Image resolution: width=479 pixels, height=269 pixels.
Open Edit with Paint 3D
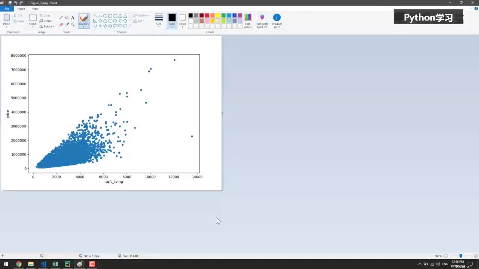[x=262, y=21]
